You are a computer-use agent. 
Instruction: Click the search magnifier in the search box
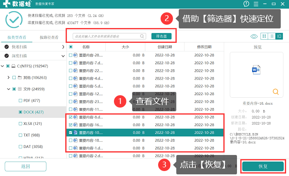pyautogui.click(x=142, y=36)
